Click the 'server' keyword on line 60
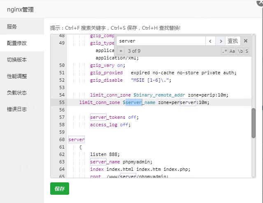Viewport: 263px width, 203px height. 77,139
